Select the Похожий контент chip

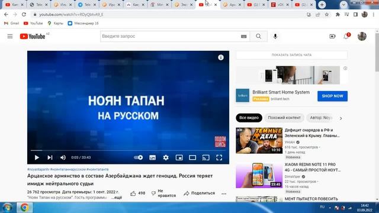[x=284, y=118]
